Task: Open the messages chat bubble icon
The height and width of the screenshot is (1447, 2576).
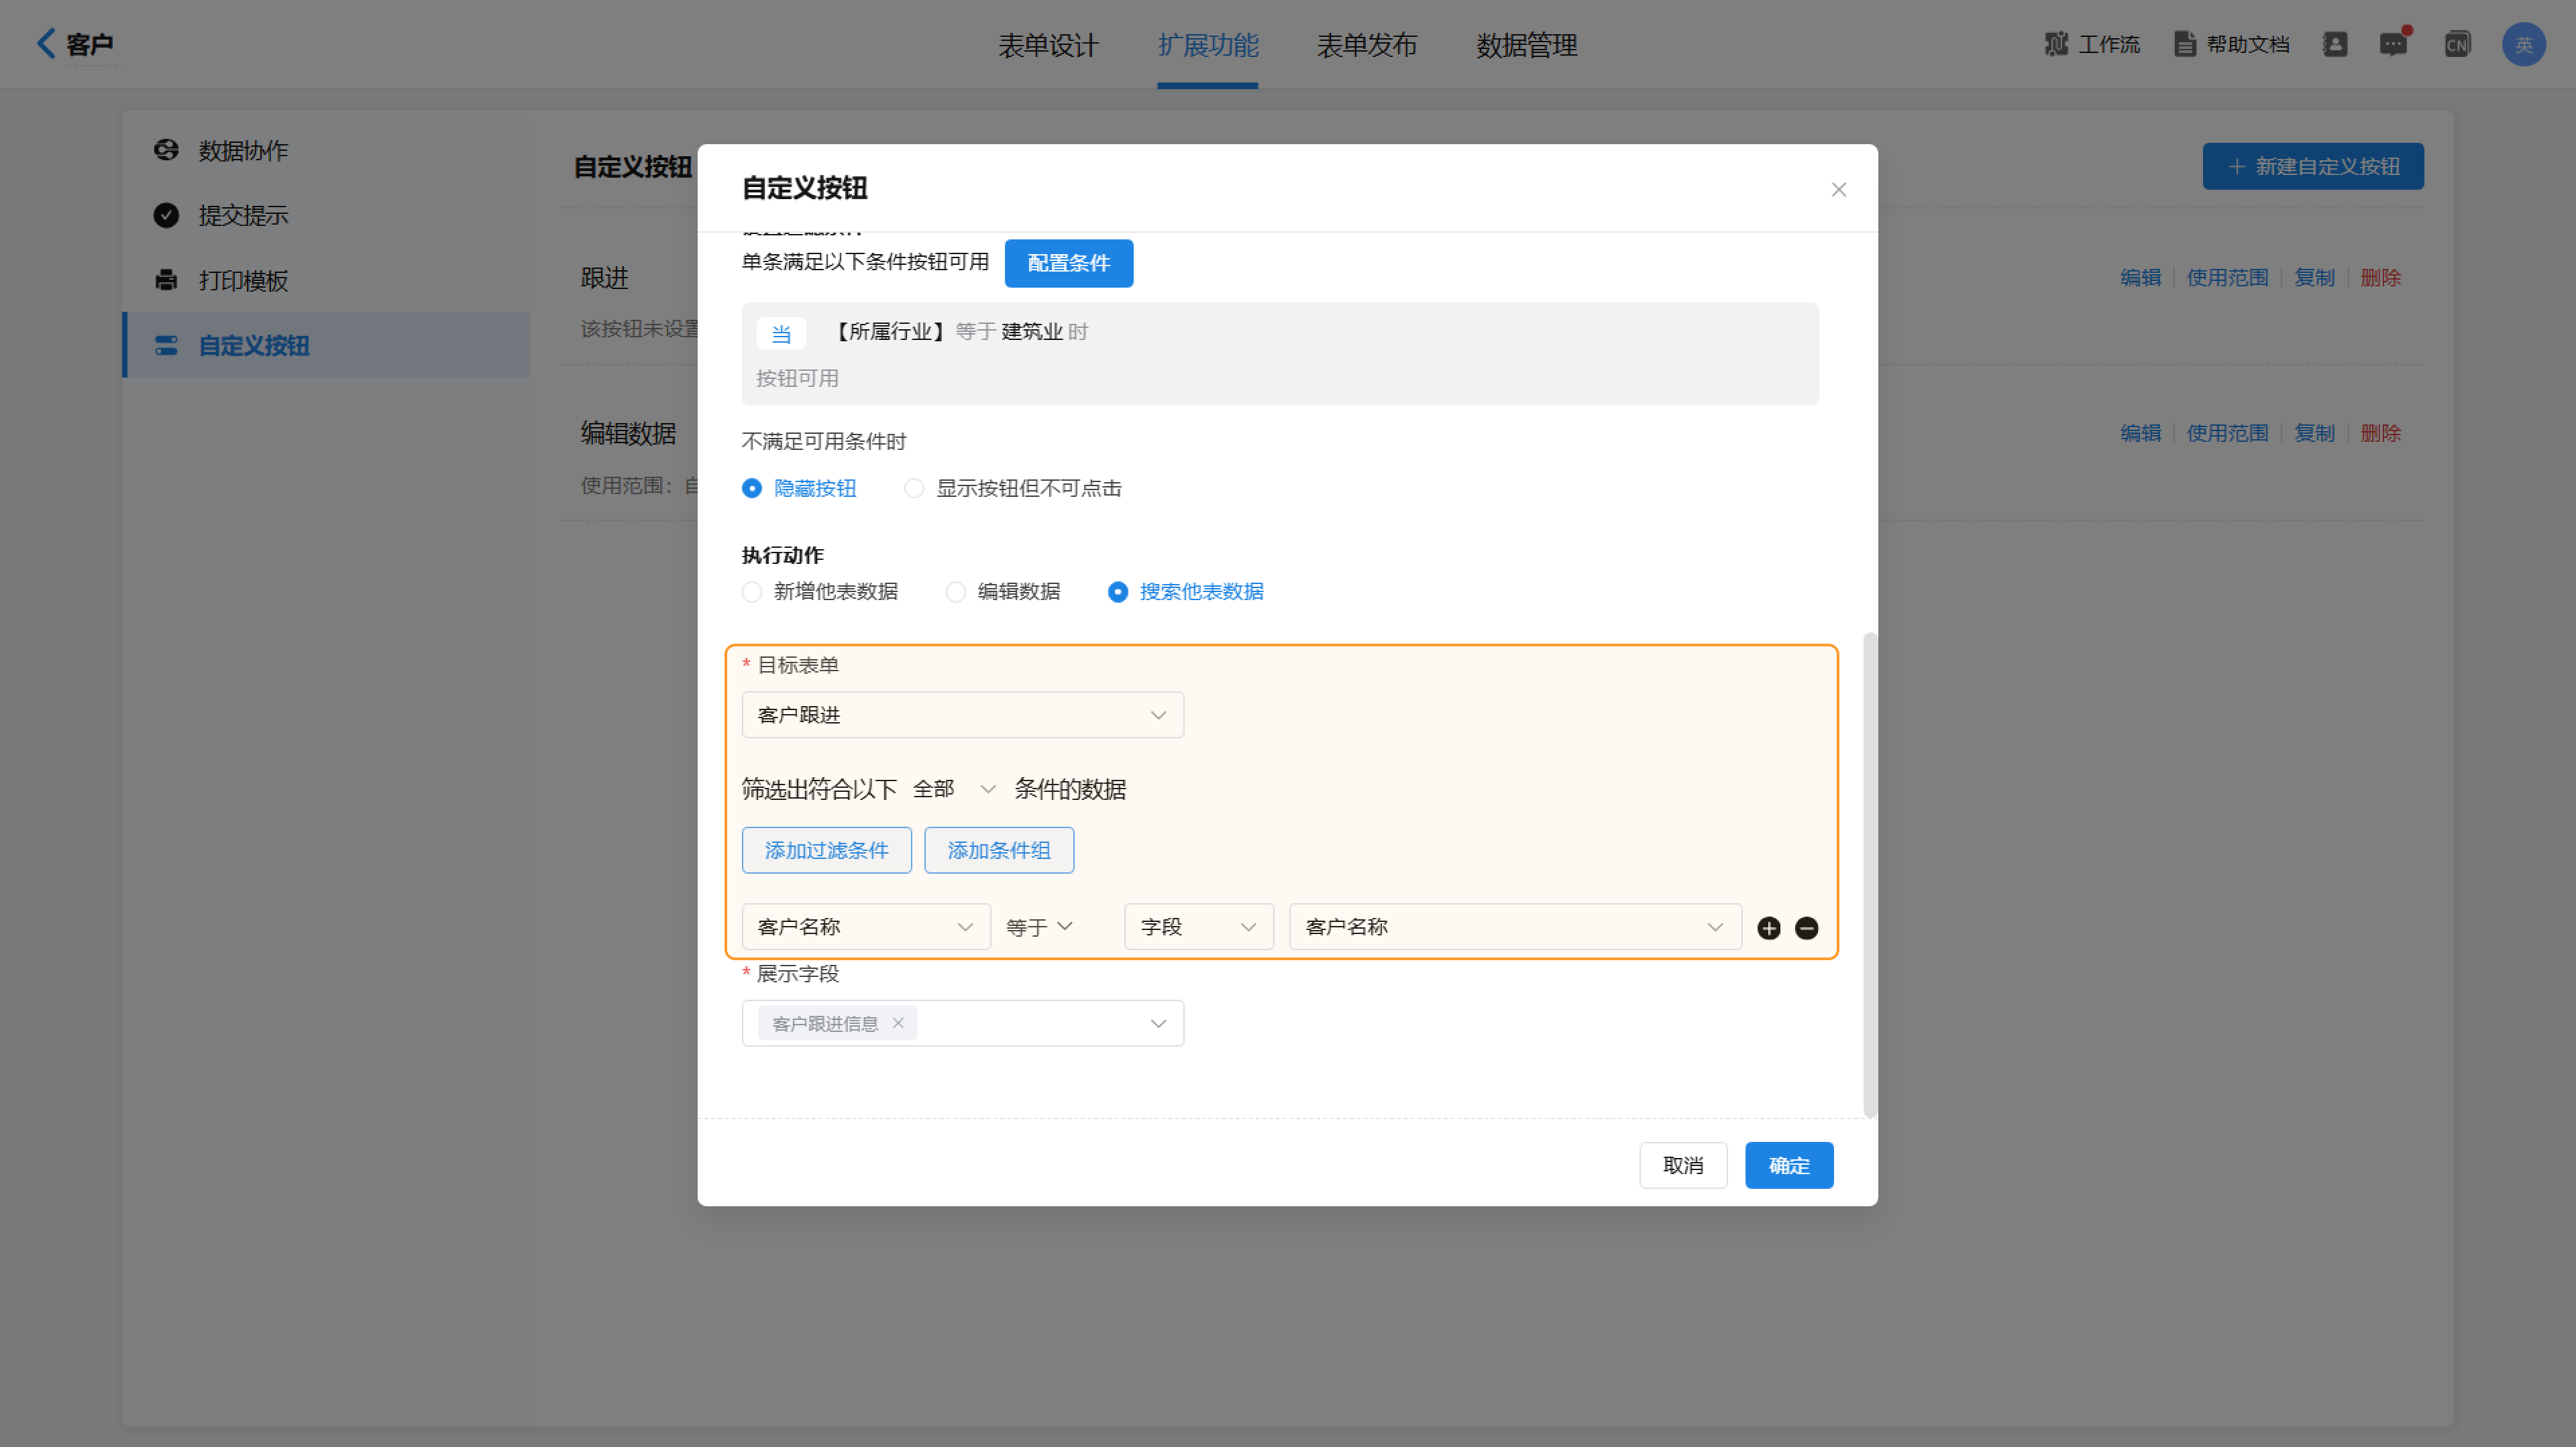Action: (x=2392, y=44)
